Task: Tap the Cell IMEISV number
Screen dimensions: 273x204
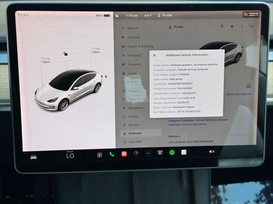Action: 180,84
